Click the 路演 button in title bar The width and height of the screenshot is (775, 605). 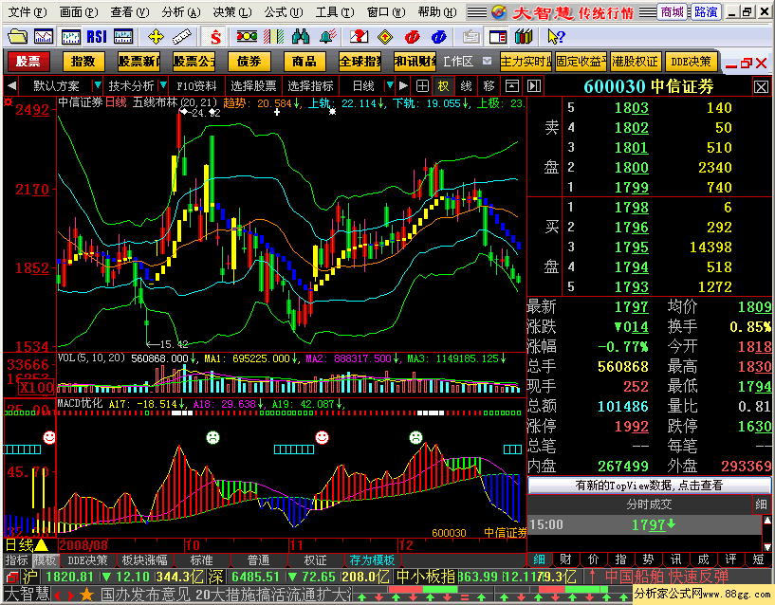click(706, 12)
